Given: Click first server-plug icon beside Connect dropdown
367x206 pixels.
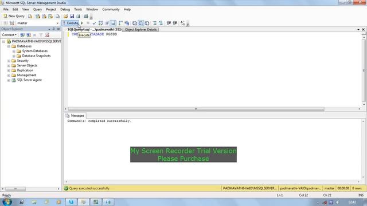Looking at the screenshot, I should click(x=22, y=35).
